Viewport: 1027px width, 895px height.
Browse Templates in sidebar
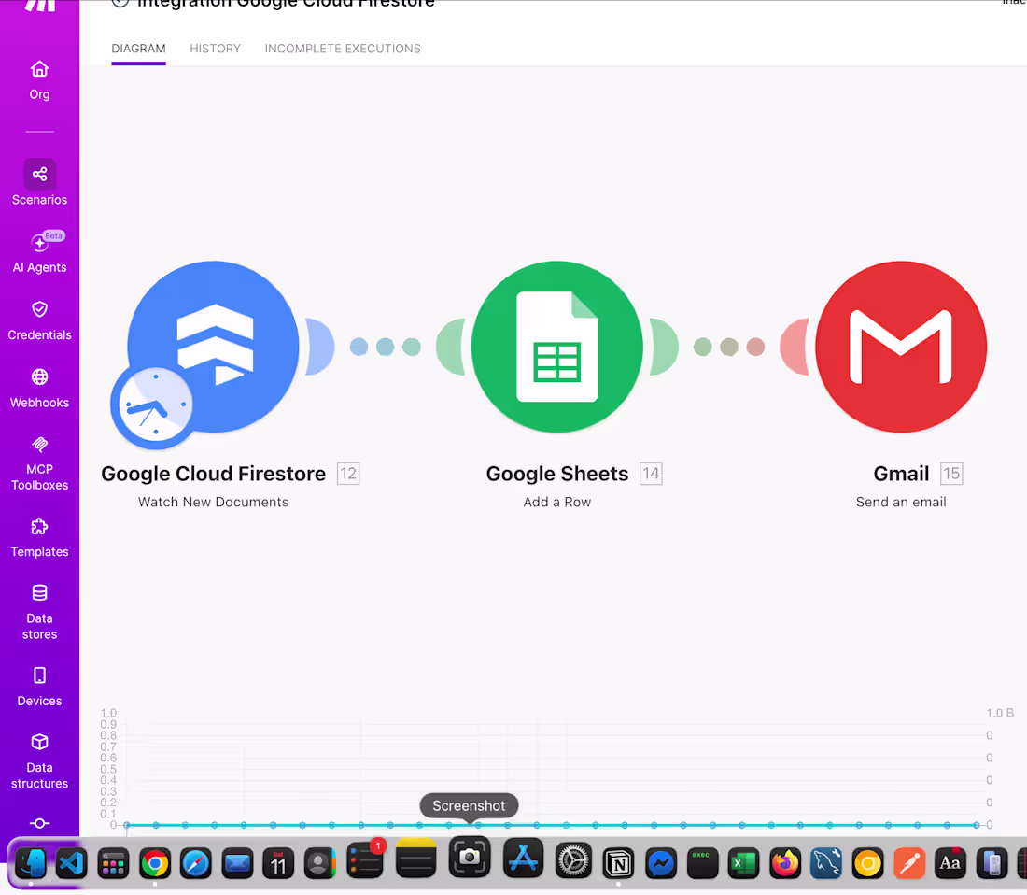39,538
